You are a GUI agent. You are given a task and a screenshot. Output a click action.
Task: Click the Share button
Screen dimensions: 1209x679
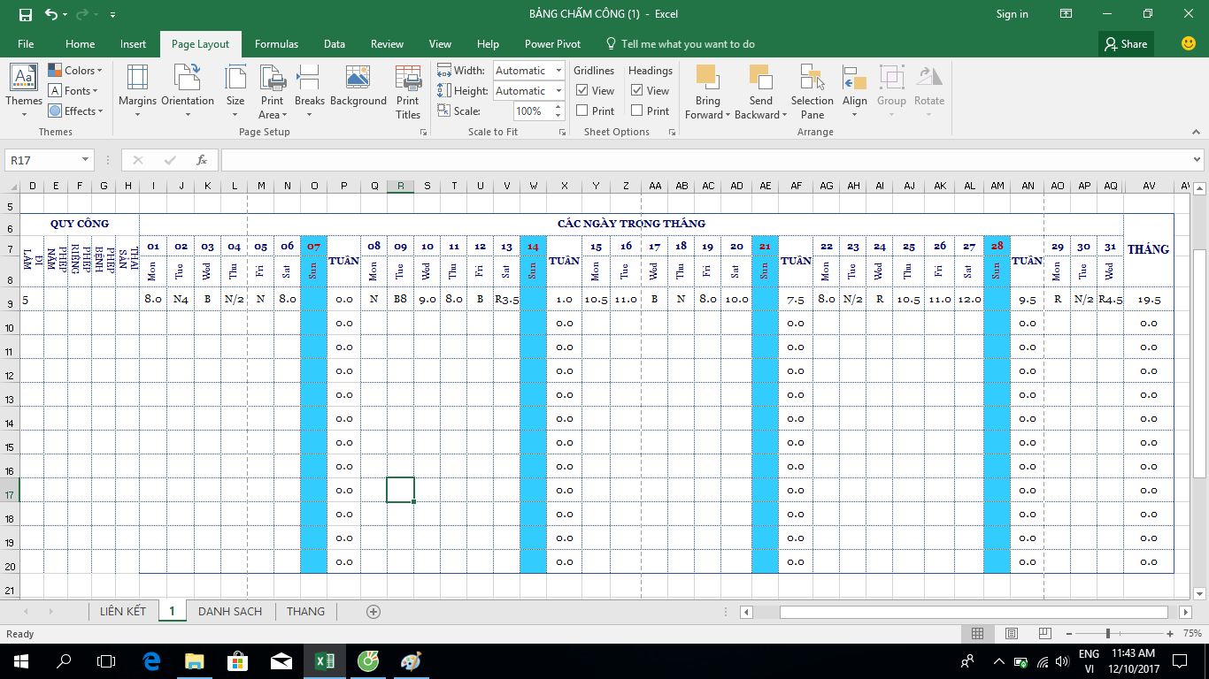click(1126, 44)
